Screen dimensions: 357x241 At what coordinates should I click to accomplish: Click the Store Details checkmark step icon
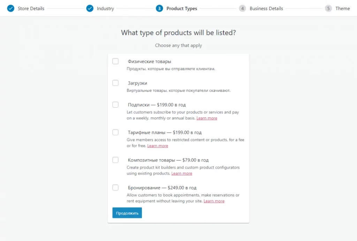pyautogui.click(x=10, y=8)
